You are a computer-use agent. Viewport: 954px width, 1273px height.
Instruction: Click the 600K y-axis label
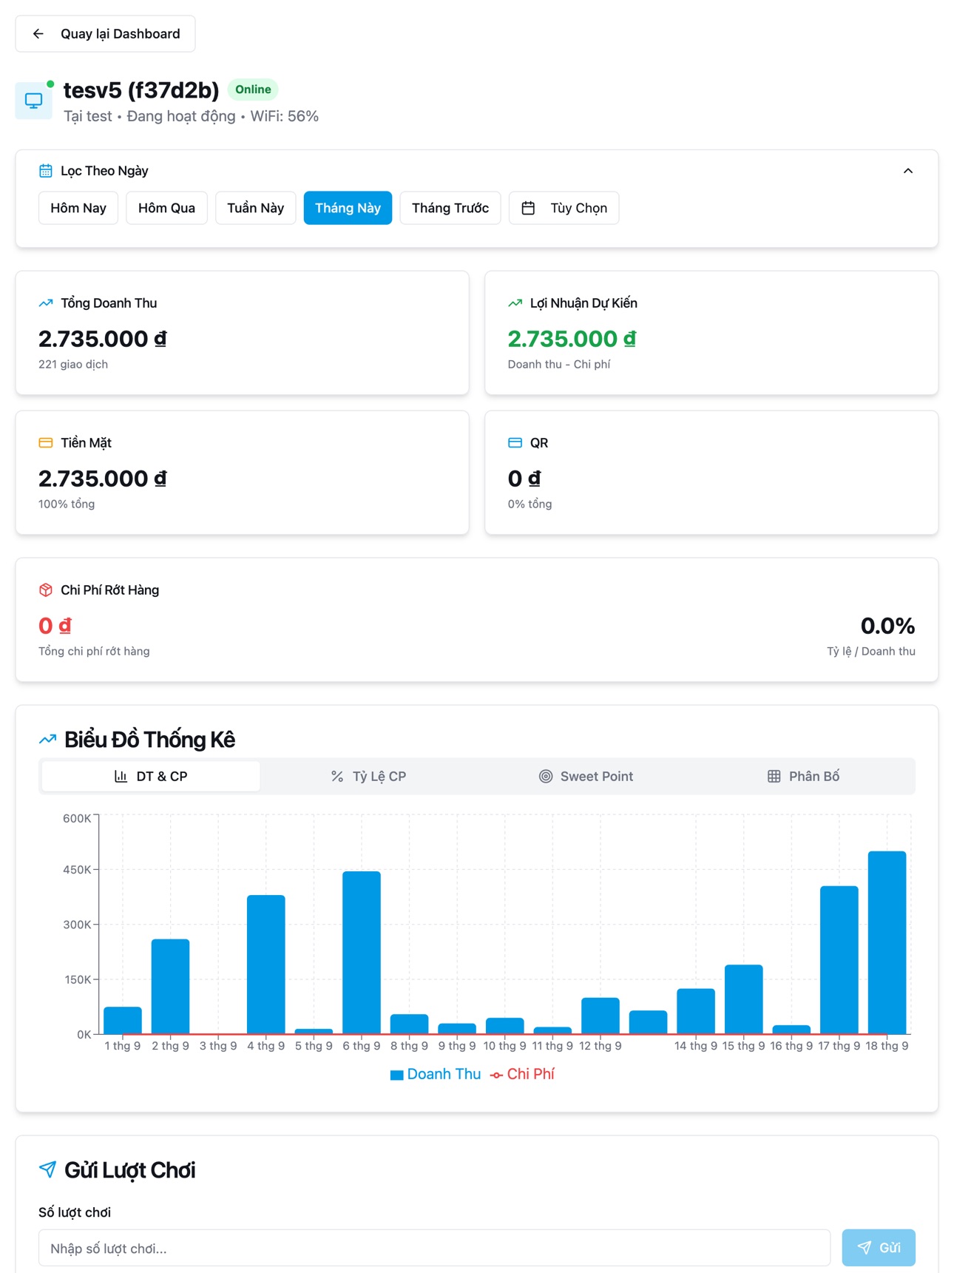pyautogui.click(x=77, y=818)
